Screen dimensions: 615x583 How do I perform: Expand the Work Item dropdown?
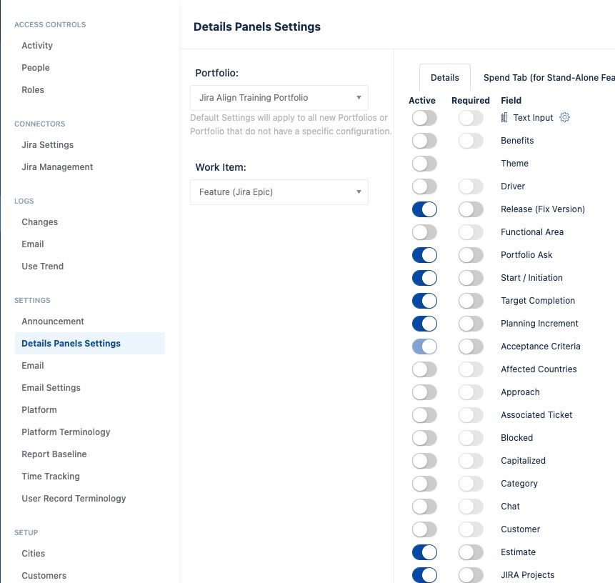click(x=279, y=192)
